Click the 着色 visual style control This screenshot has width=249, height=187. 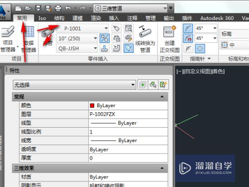pyautogui.click(x=218, y=71)
